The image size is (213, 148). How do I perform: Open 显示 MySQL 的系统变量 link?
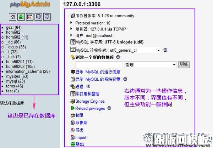(98, 79)
